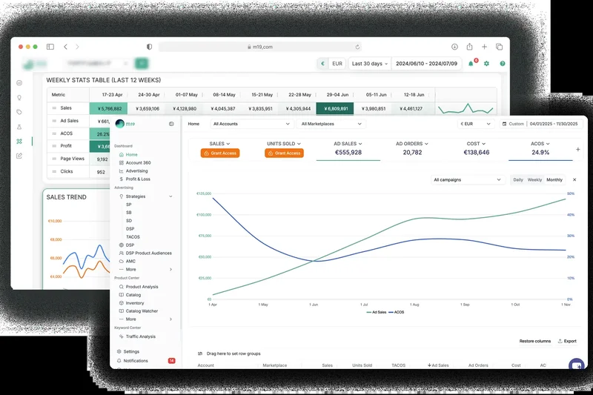Image resolution: width=593 pixels, height=395 pixels.
Task: Open the All Accounts dropdown
Action: (x=251, y=124)
